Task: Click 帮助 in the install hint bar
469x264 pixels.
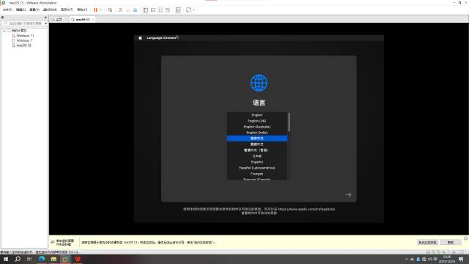Action: pyautogui.click(x=451, y=243)
